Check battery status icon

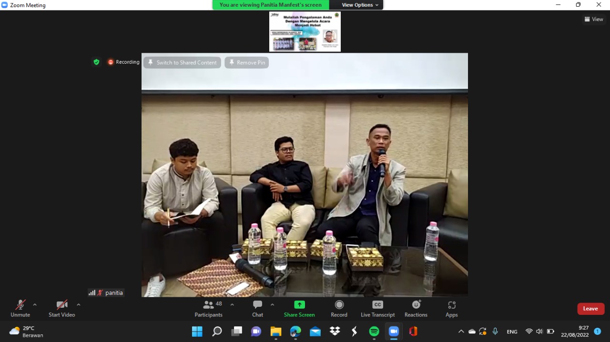point(550,332)
